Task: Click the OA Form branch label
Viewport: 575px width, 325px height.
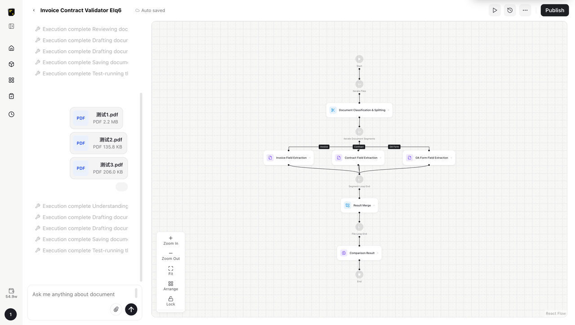Action: 394,147
